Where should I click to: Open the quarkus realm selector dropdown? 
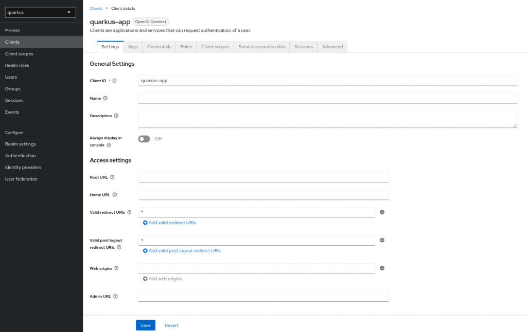[x=40, y=11]
